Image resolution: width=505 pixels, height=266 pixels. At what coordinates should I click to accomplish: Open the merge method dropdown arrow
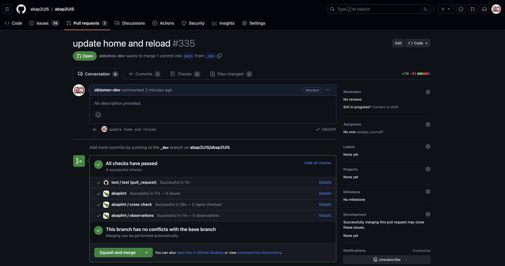[146, 253]
